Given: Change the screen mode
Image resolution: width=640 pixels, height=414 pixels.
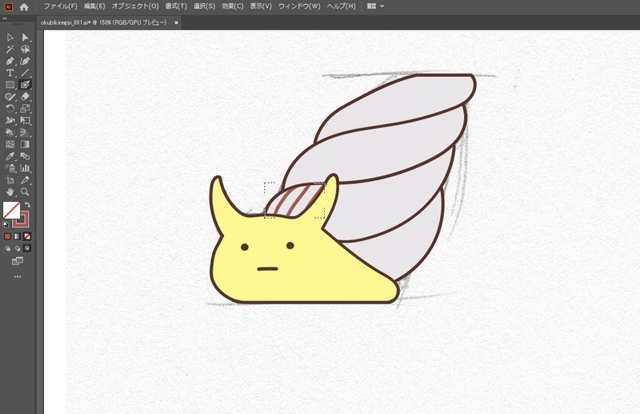Looking at the screenshot, I should click(x=18, y=261).
